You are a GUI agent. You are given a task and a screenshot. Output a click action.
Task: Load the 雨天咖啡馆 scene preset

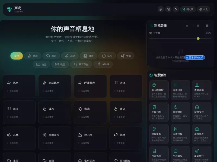[159, 90]
